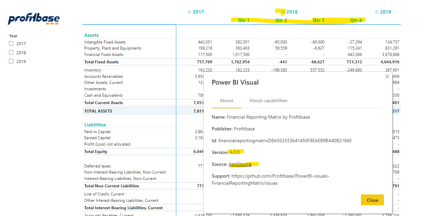The height and width of the screenshot is (216, 442).
Task: Select the Earned Capital row
Action: point(97,138)
